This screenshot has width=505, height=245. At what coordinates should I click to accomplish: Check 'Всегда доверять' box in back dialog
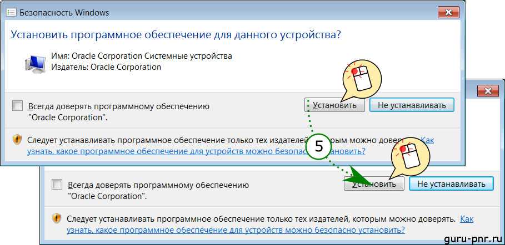click(57, 185)
